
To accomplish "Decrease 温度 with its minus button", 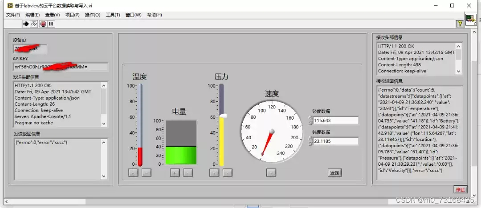I will point(147,173).
